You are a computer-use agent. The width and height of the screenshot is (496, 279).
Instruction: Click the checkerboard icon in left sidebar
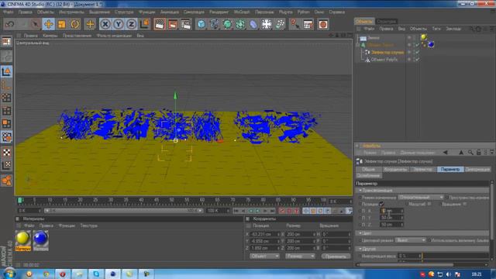[6, 153]
